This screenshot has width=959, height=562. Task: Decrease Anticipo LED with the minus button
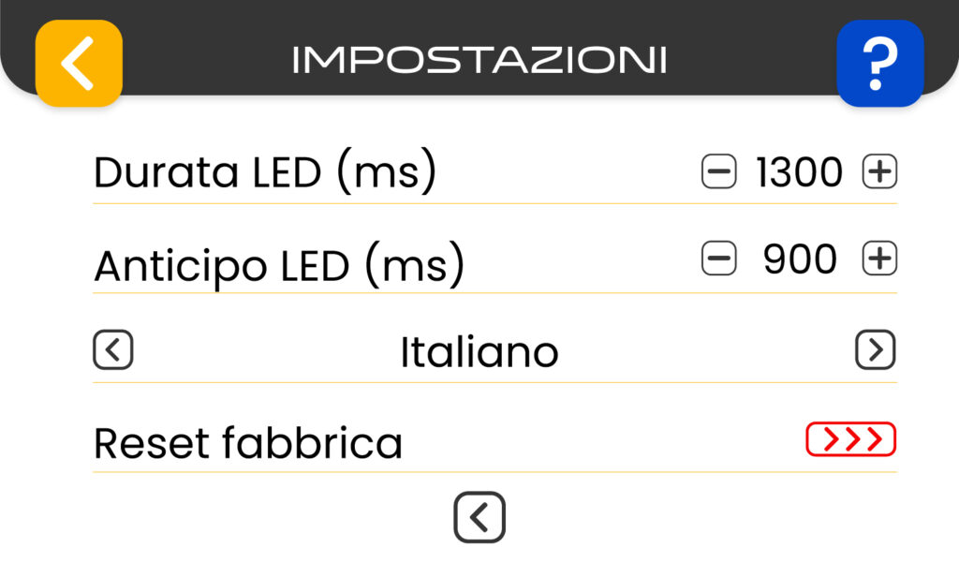(x=718, y=259)
